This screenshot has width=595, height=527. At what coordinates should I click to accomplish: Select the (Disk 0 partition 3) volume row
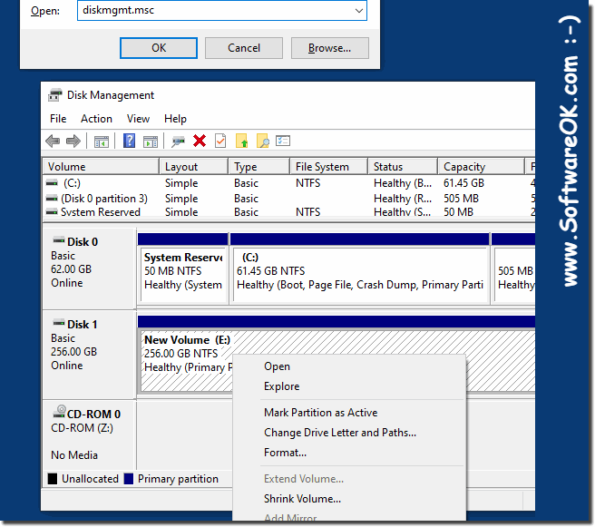[x=288, y=199]
